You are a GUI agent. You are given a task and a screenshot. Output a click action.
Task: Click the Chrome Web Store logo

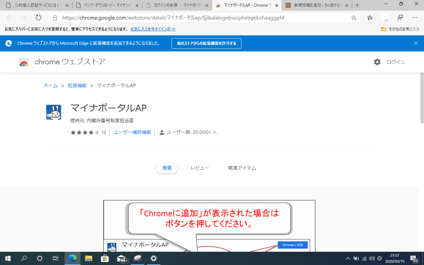click(24, 62)
